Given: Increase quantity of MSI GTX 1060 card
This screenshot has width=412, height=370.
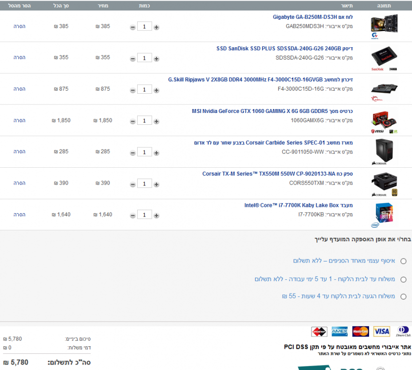Looking at the screenshot, I should (156, 121).
